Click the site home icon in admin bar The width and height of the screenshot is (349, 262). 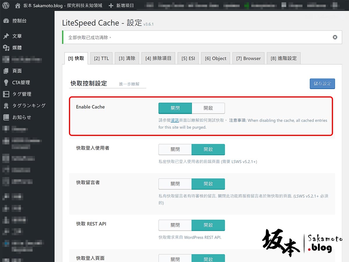tap(18, 5)
